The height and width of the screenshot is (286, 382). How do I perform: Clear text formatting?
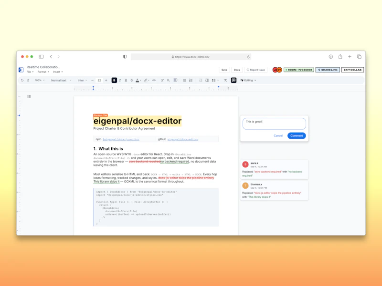(x=225, y=80)
